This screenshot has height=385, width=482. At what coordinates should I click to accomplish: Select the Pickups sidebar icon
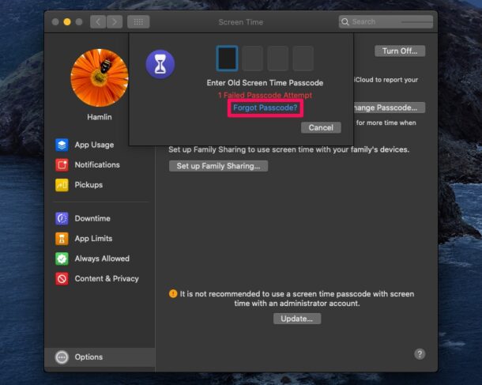tap(62, 185)
